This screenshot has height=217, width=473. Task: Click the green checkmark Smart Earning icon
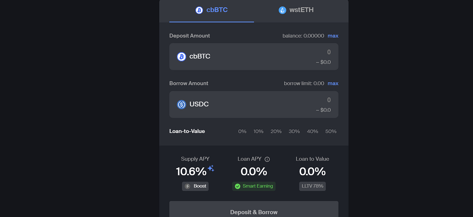[x=237, y=186]
